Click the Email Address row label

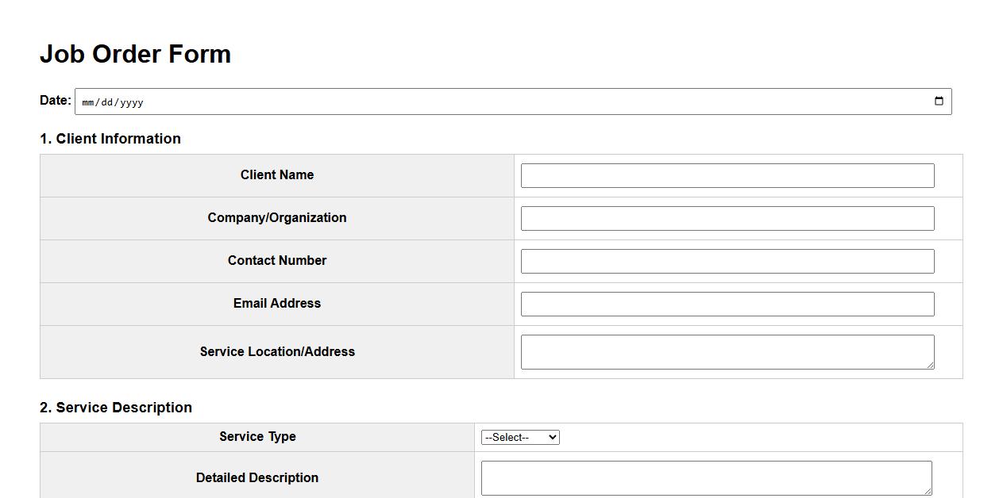coord(276,303)
